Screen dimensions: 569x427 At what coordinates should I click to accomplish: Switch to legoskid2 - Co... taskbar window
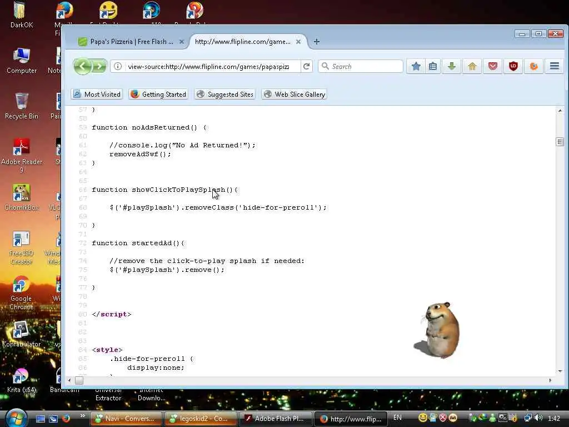coord(201,419)
